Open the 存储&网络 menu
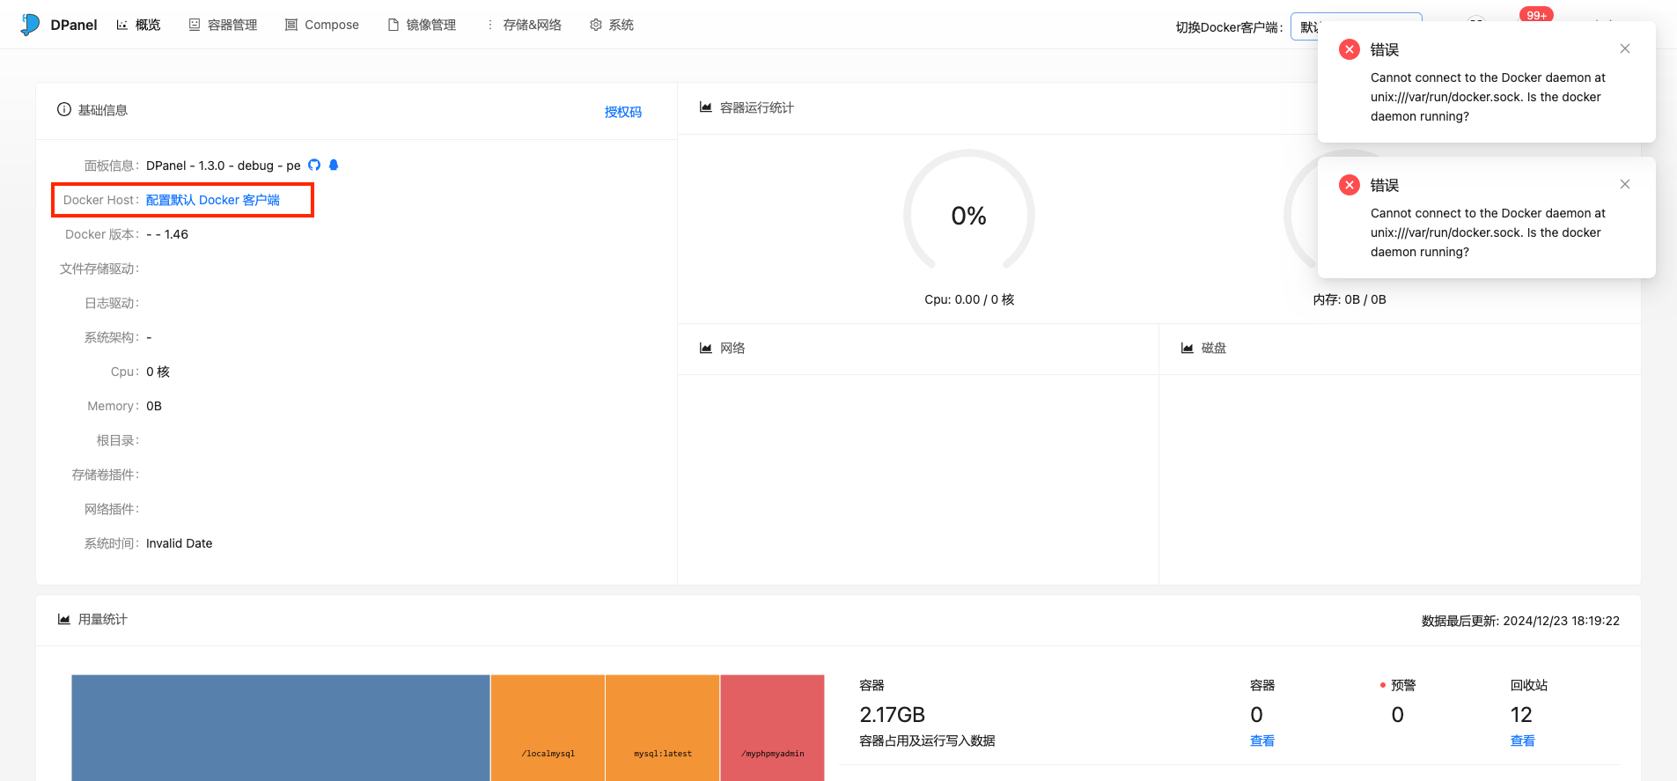The image size is (1677, 781). click(x=523, y=25)
